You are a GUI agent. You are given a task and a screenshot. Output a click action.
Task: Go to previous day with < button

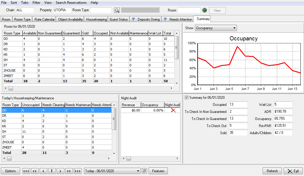coord(43,171)
